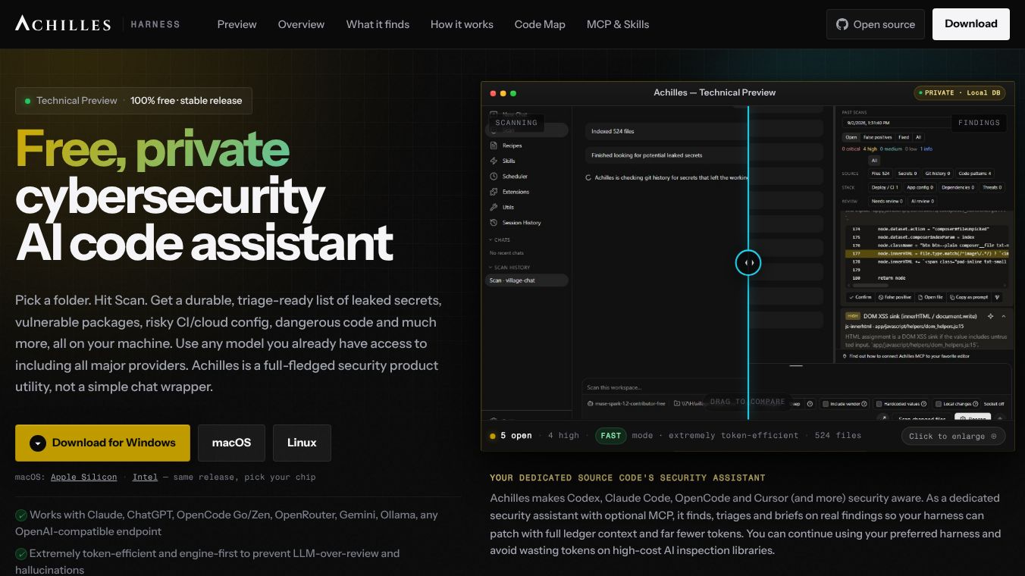The height and width of the screenshot is (576, 1025).
Task: Collapse the SCAN HISTORY section in the preview
Action: (491, 268)
